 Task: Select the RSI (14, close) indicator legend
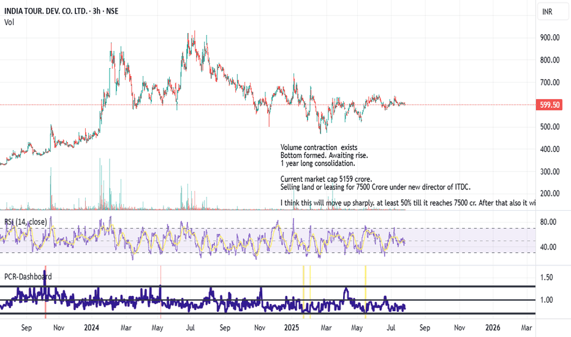pyautogui.click(x=26, y=222)
